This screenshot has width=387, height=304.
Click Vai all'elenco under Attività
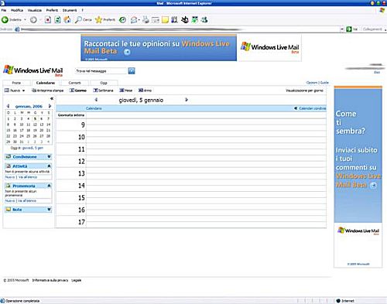tap(28, 177)
